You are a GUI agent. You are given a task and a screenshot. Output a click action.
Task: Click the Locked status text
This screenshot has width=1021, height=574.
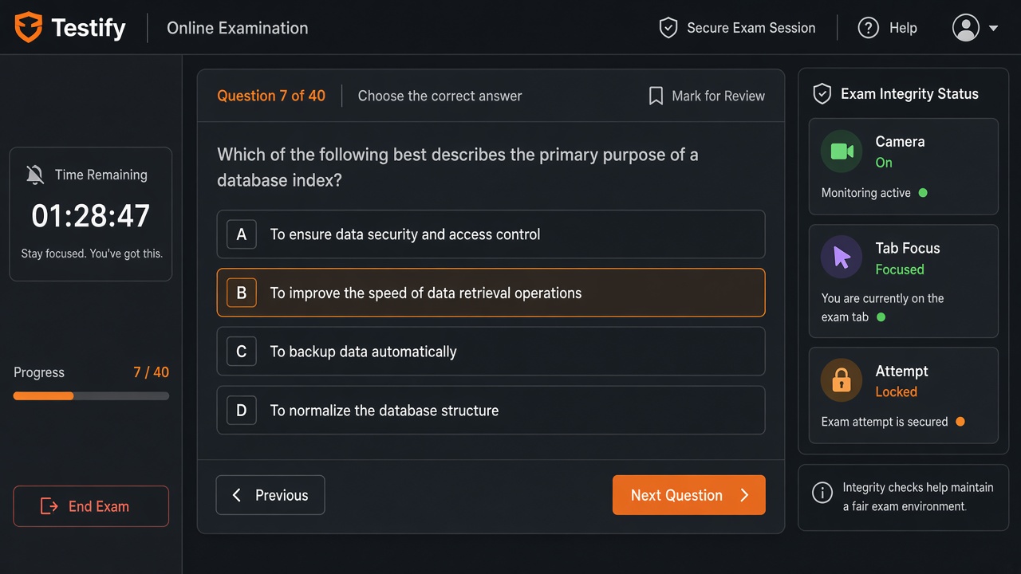click(x=896, y=391)
